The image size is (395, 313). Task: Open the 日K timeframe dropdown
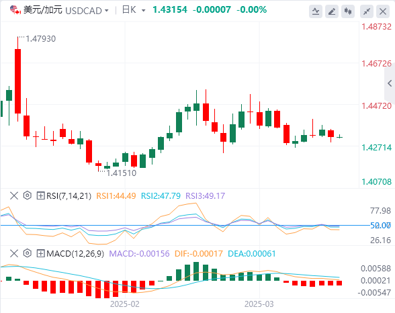(134, 10)
